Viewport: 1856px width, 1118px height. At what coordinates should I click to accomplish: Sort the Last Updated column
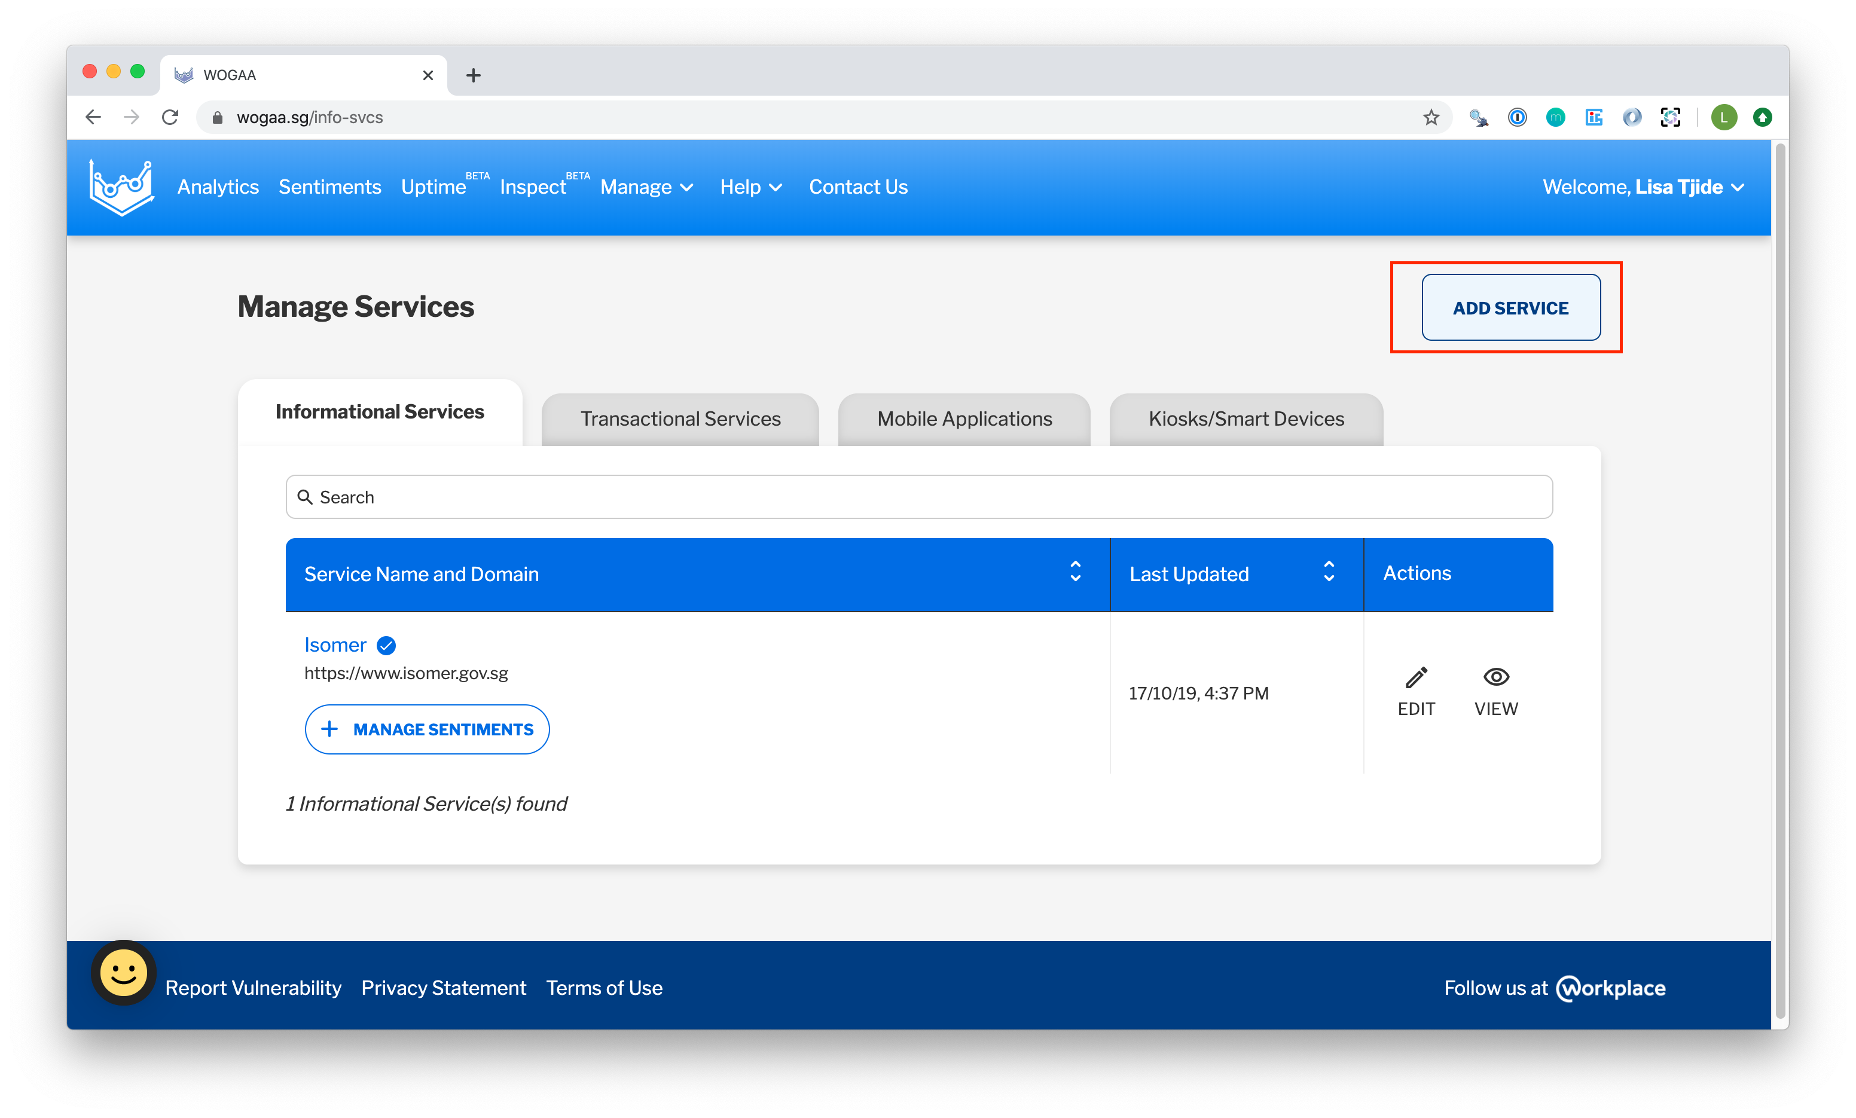click(1329, 572)
